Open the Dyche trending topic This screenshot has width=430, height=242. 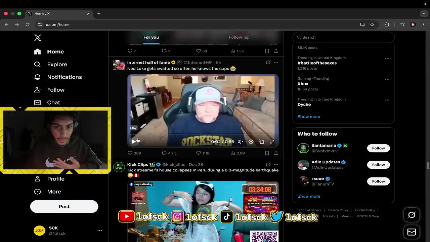click(304, 105)
